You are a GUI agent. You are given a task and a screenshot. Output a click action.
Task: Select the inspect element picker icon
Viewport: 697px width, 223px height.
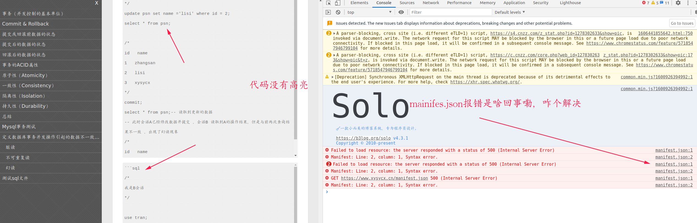pyautogui.click(x=328, y=3)
